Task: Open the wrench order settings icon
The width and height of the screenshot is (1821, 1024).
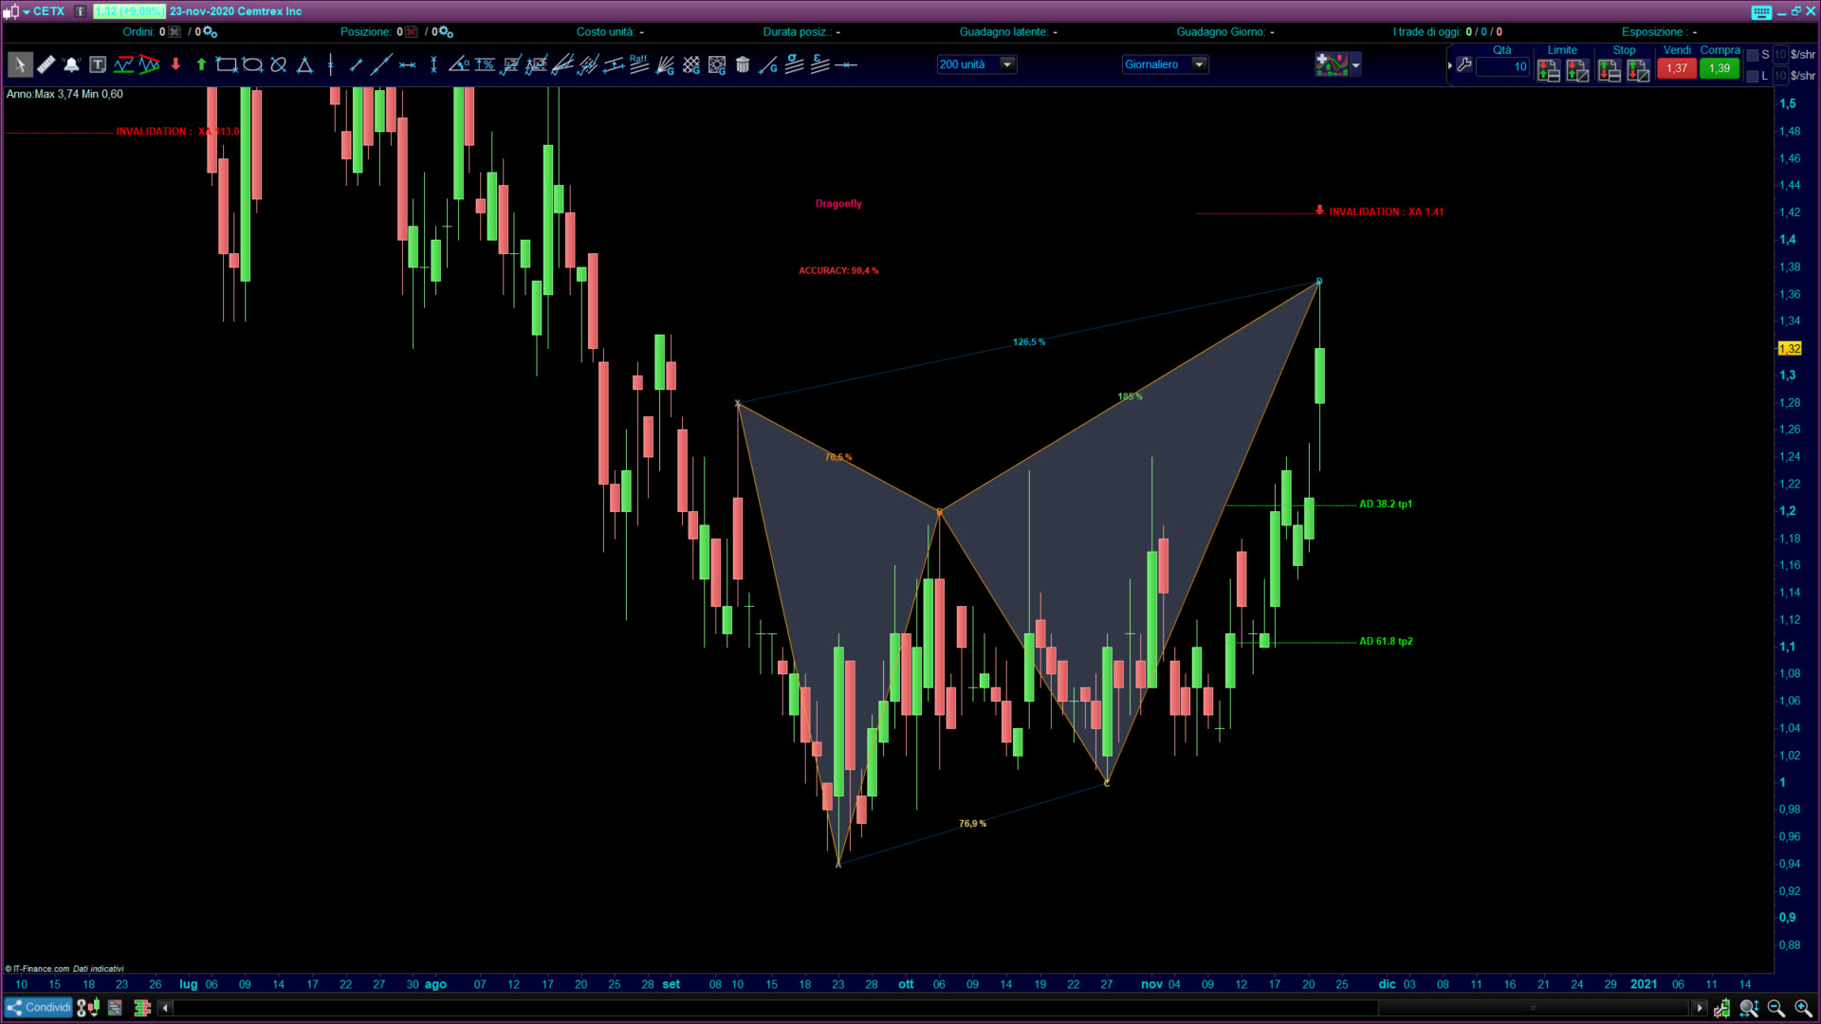Action: coord(1464,65)
